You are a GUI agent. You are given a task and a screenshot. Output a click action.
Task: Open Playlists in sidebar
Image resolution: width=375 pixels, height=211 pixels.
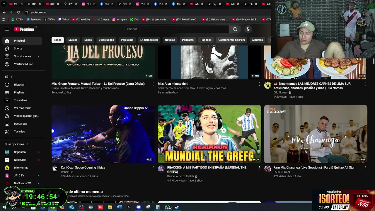point(22,92)
